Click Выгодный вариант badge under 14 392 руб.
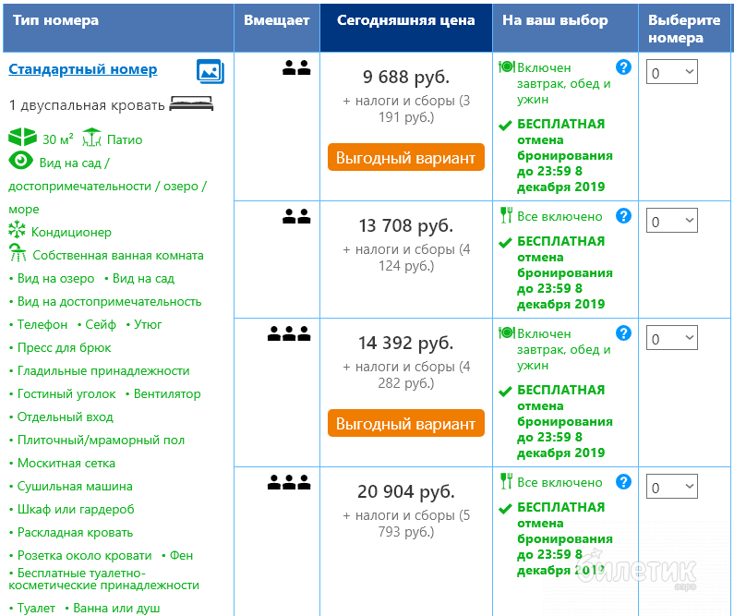734x616 pixels. click(x=405, y=424)
